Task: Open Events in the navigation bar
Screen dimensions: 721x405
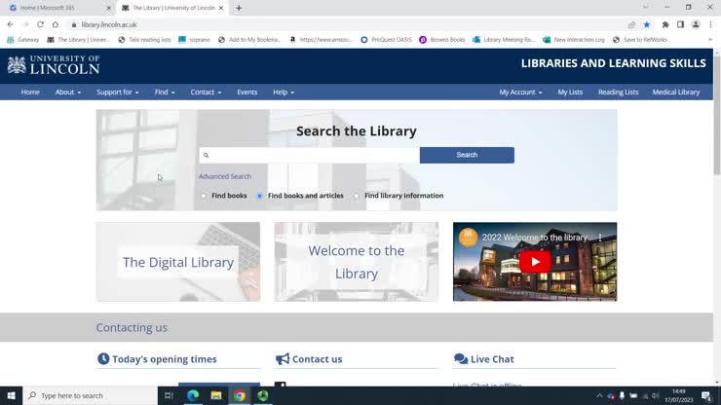Action: pyautogui.click(x=247, y=92)
